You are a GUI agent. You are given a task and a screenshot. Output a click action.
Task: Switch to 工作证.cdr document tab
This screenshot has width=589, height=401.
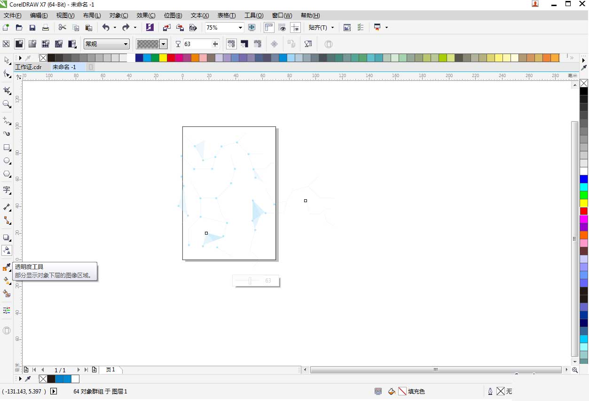pos(28,67)
